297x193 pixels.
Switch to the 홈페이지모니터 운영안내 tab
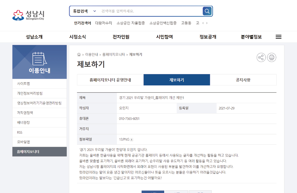point(110,80)
